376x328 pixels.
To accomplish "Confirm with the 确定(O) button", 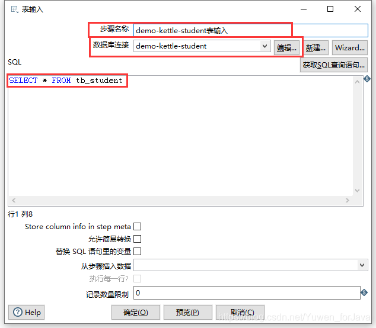I will [136, 312].
